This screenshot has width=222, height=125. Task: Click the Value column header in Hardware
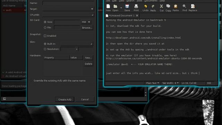click(76, 58)
